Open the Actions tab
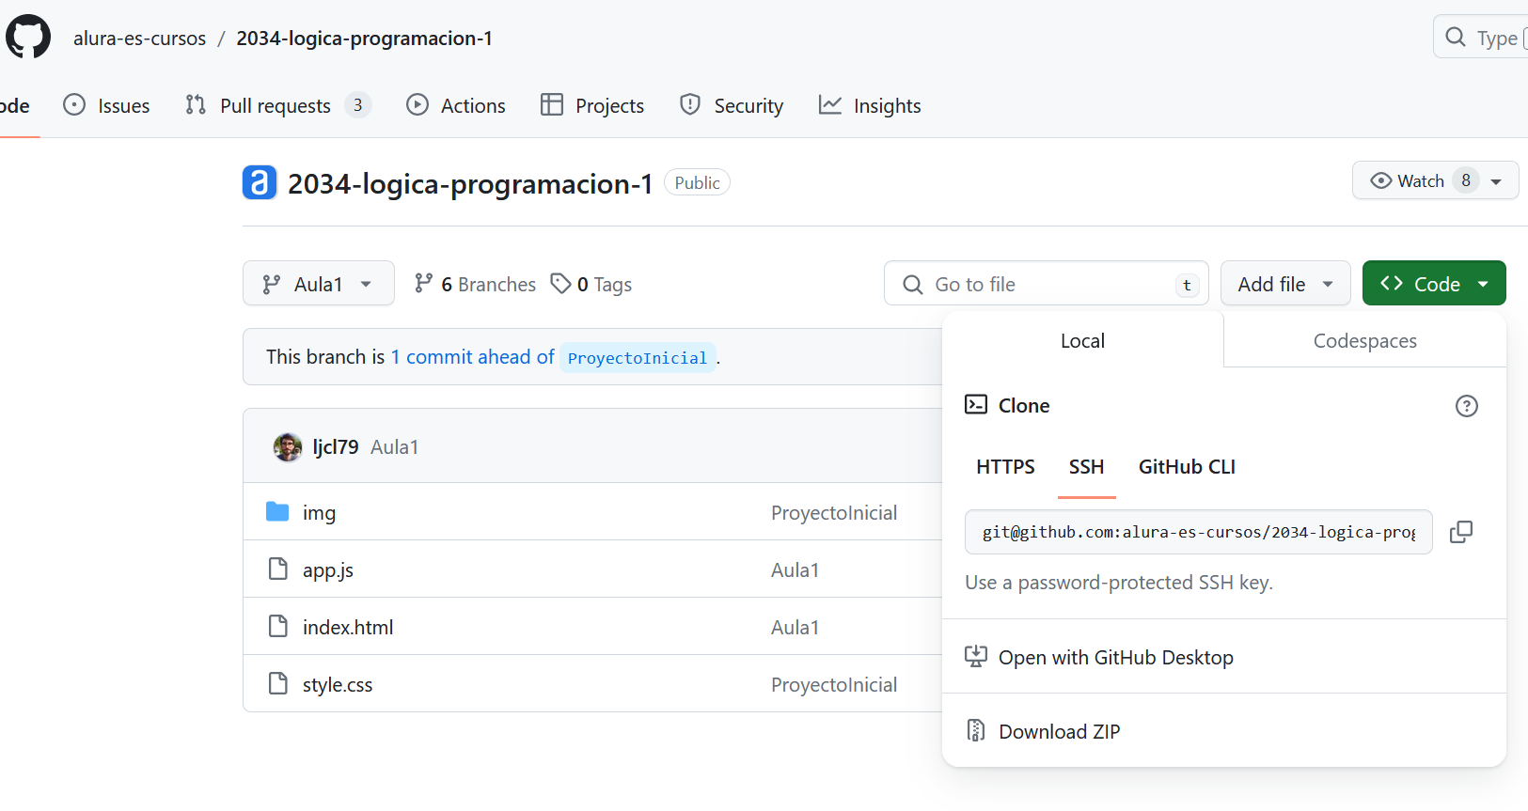The height and width of the screenshot is (811, 1528). tap(456, 105)
